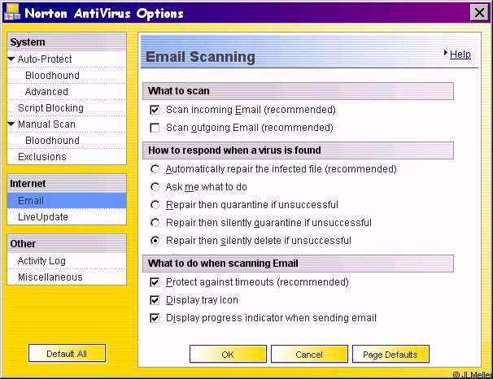Image resolution: width=493 pixels, height=379 pixels.
Task: Click the Norton AntiVirus title bar icon
Action: [x=12, y=12]
